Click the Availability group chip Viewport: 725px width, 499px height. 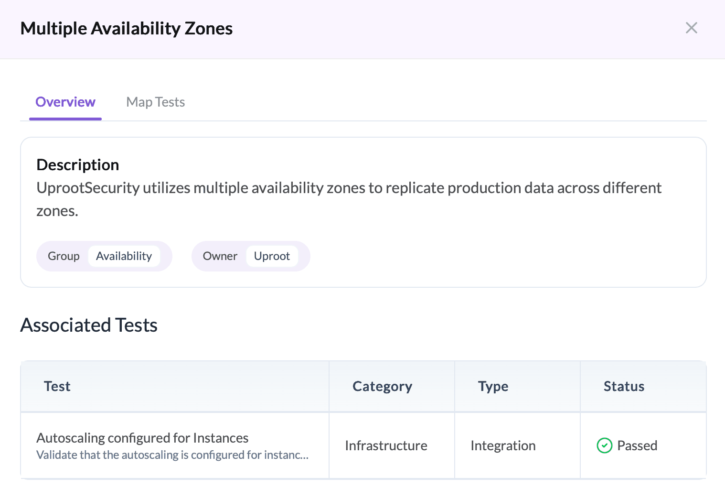pos(124,256)
